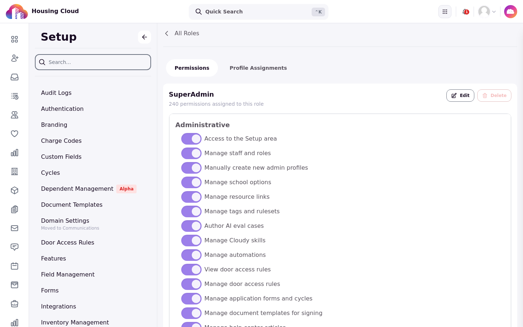Open Charge Codes setup page
Viewport: 523px width, 327px height.
61,141
